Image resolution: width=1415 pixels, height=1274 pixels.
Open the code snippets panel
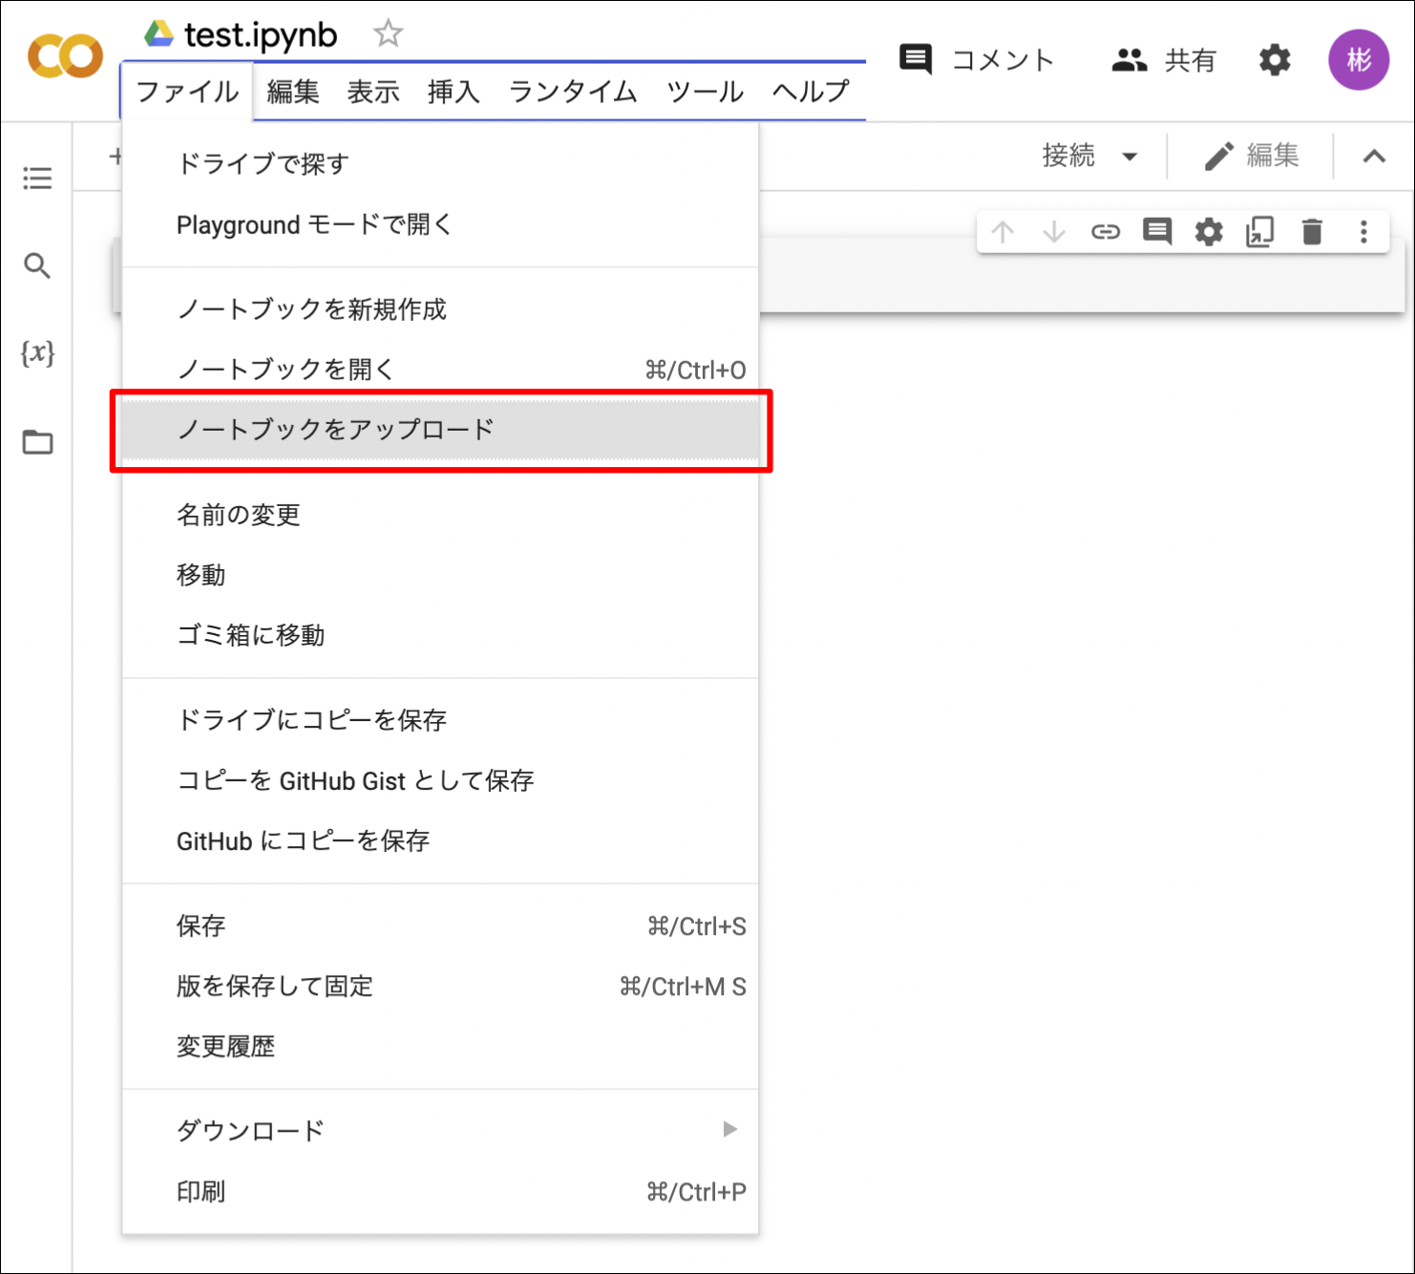[x=37, y=353]
